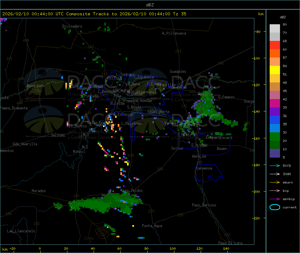
Task: Click the 35 dBZ blue legend swatch
Action: point(275,120)
